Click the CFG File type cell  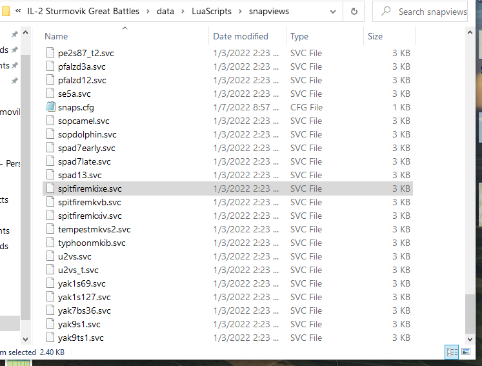point(306,107)
